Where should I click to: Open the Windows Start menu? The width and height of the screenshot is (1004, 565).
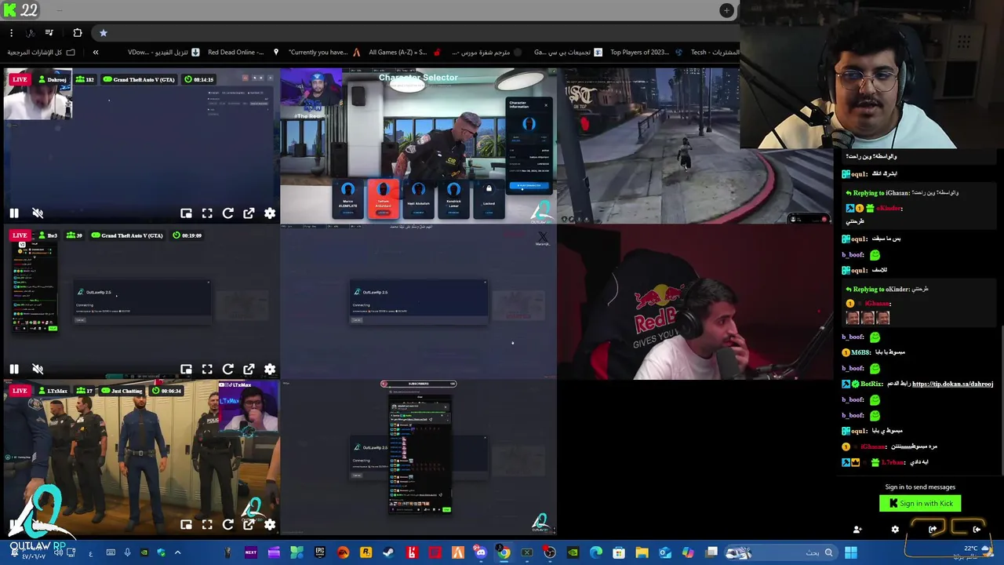click(850, 553)
